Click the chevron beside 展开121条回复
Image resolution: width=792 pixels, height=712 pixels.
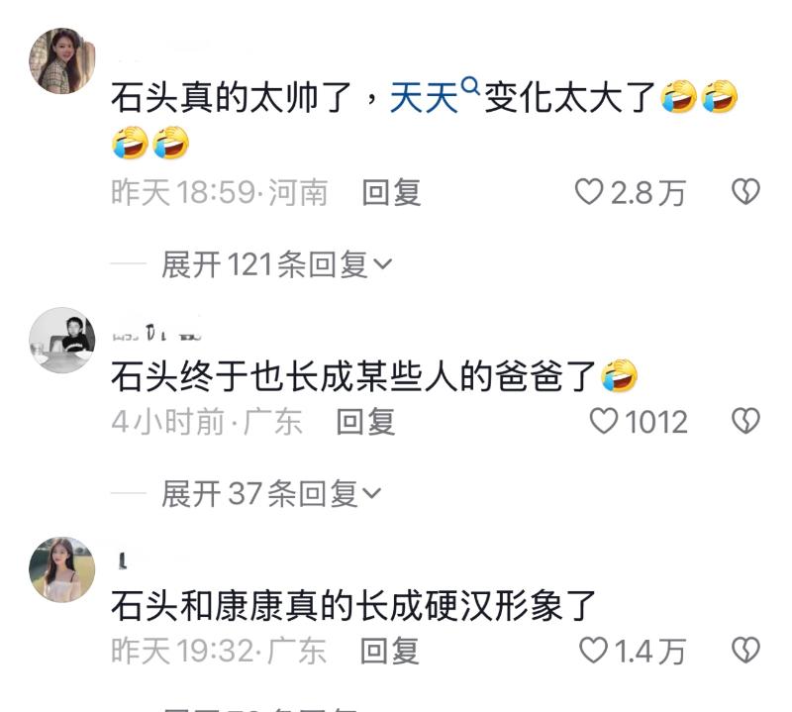point(382,263)
